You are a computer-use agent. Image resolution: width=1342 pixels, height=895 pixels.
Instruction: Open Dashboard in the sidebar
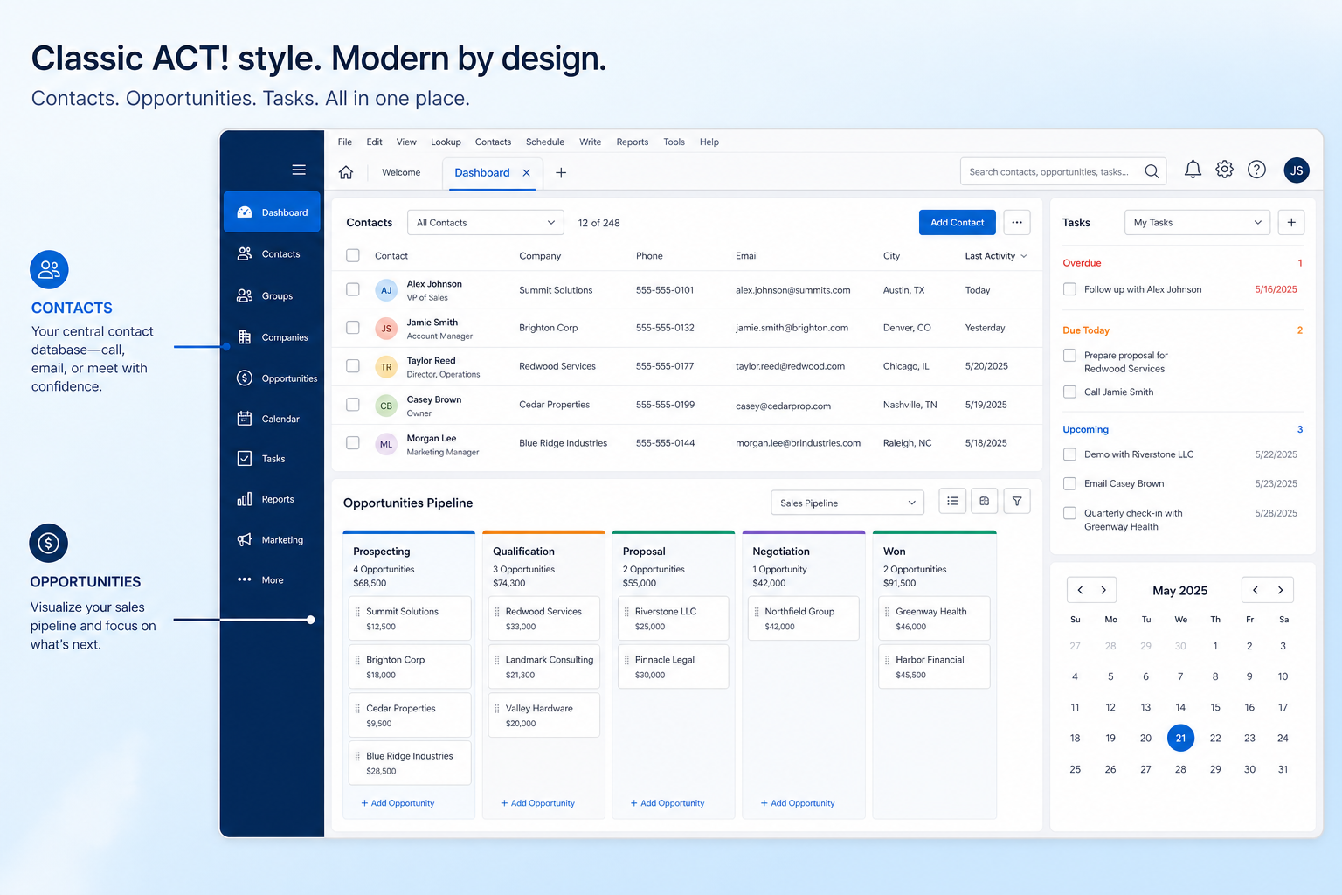[x=272, y=212]
